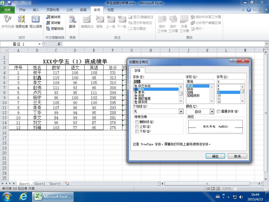Minimize the ribbon caret
Screen dimensions: 269x202
pos(243,10)
